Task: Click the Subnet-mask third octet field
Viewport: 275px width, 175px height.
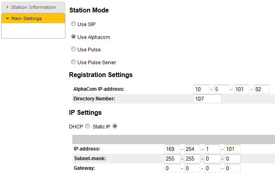Action: tap(212, 159)
